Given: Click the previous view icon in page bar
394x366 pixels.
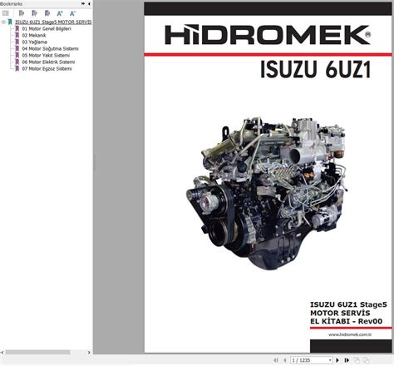Looking at the screenshot, I should point(357,360).
